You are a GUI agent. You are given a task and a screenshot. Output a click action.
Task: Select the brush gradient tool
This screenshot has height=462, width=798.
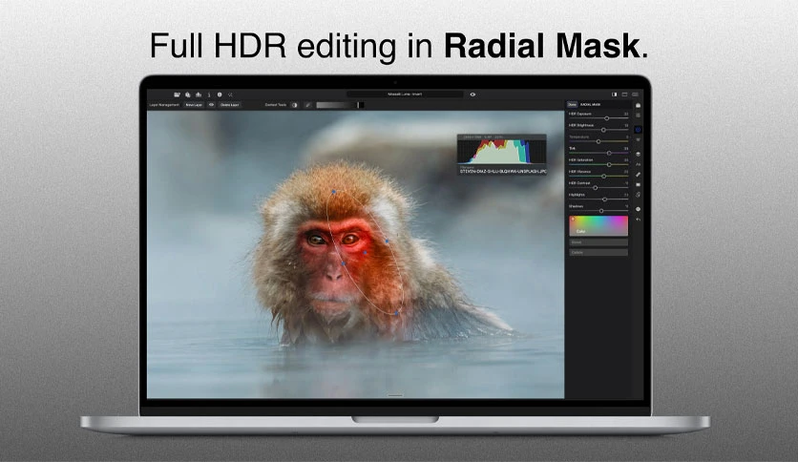(307, 105)
